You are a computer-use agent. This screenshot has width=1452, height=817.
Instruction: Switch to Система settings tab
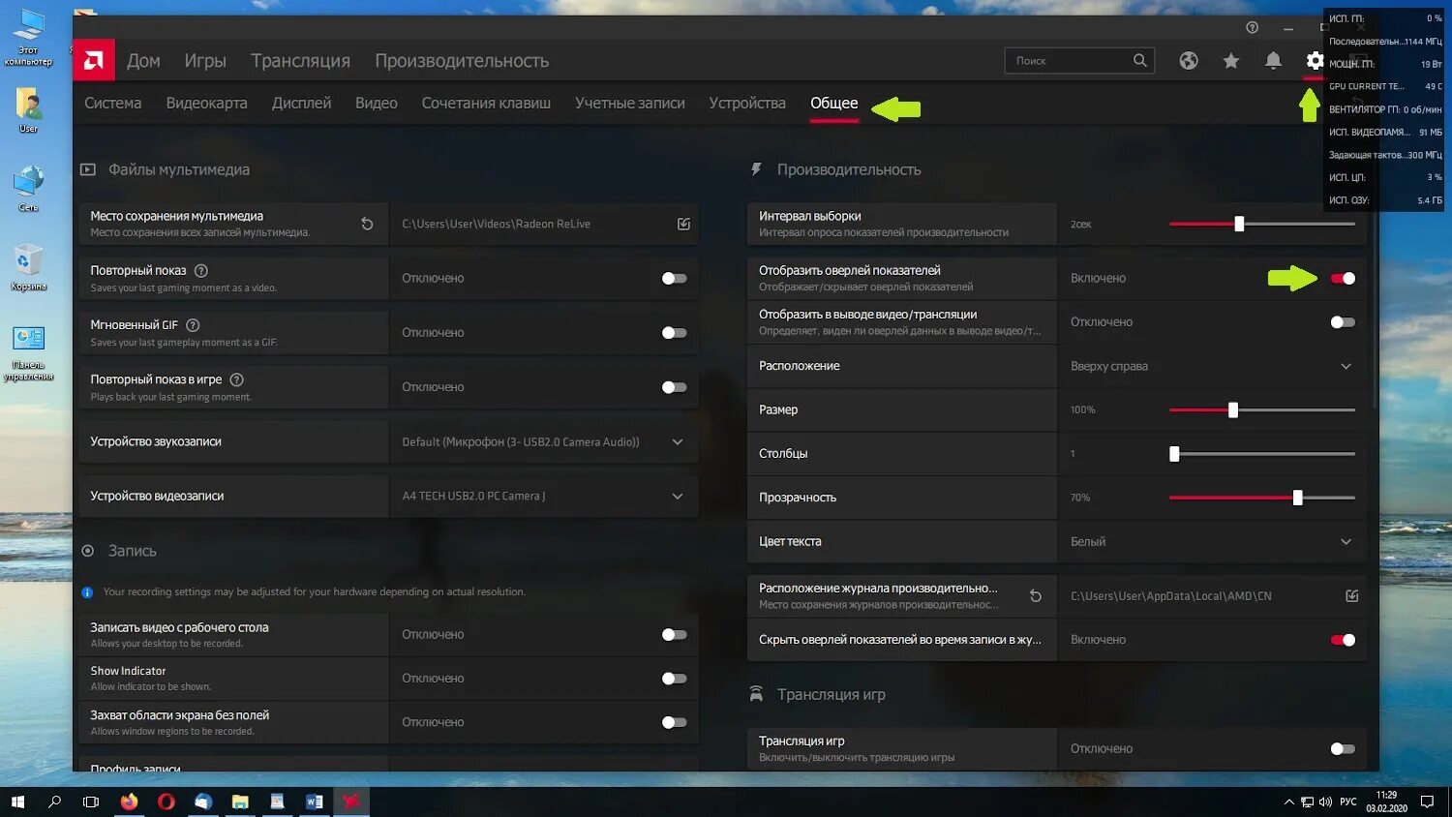pyautogui.click(x=112, y=104)
